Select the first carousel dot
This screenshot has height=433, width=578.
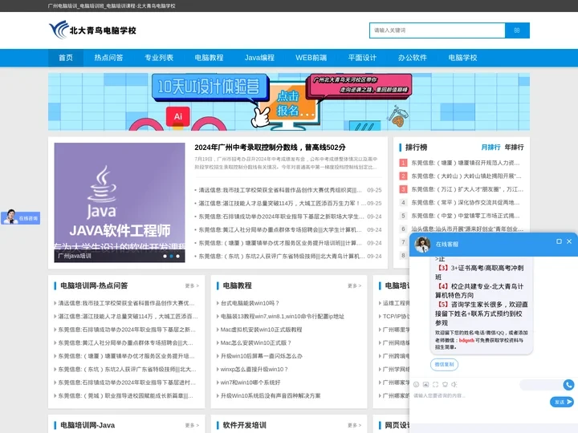(x=165, y=256)
